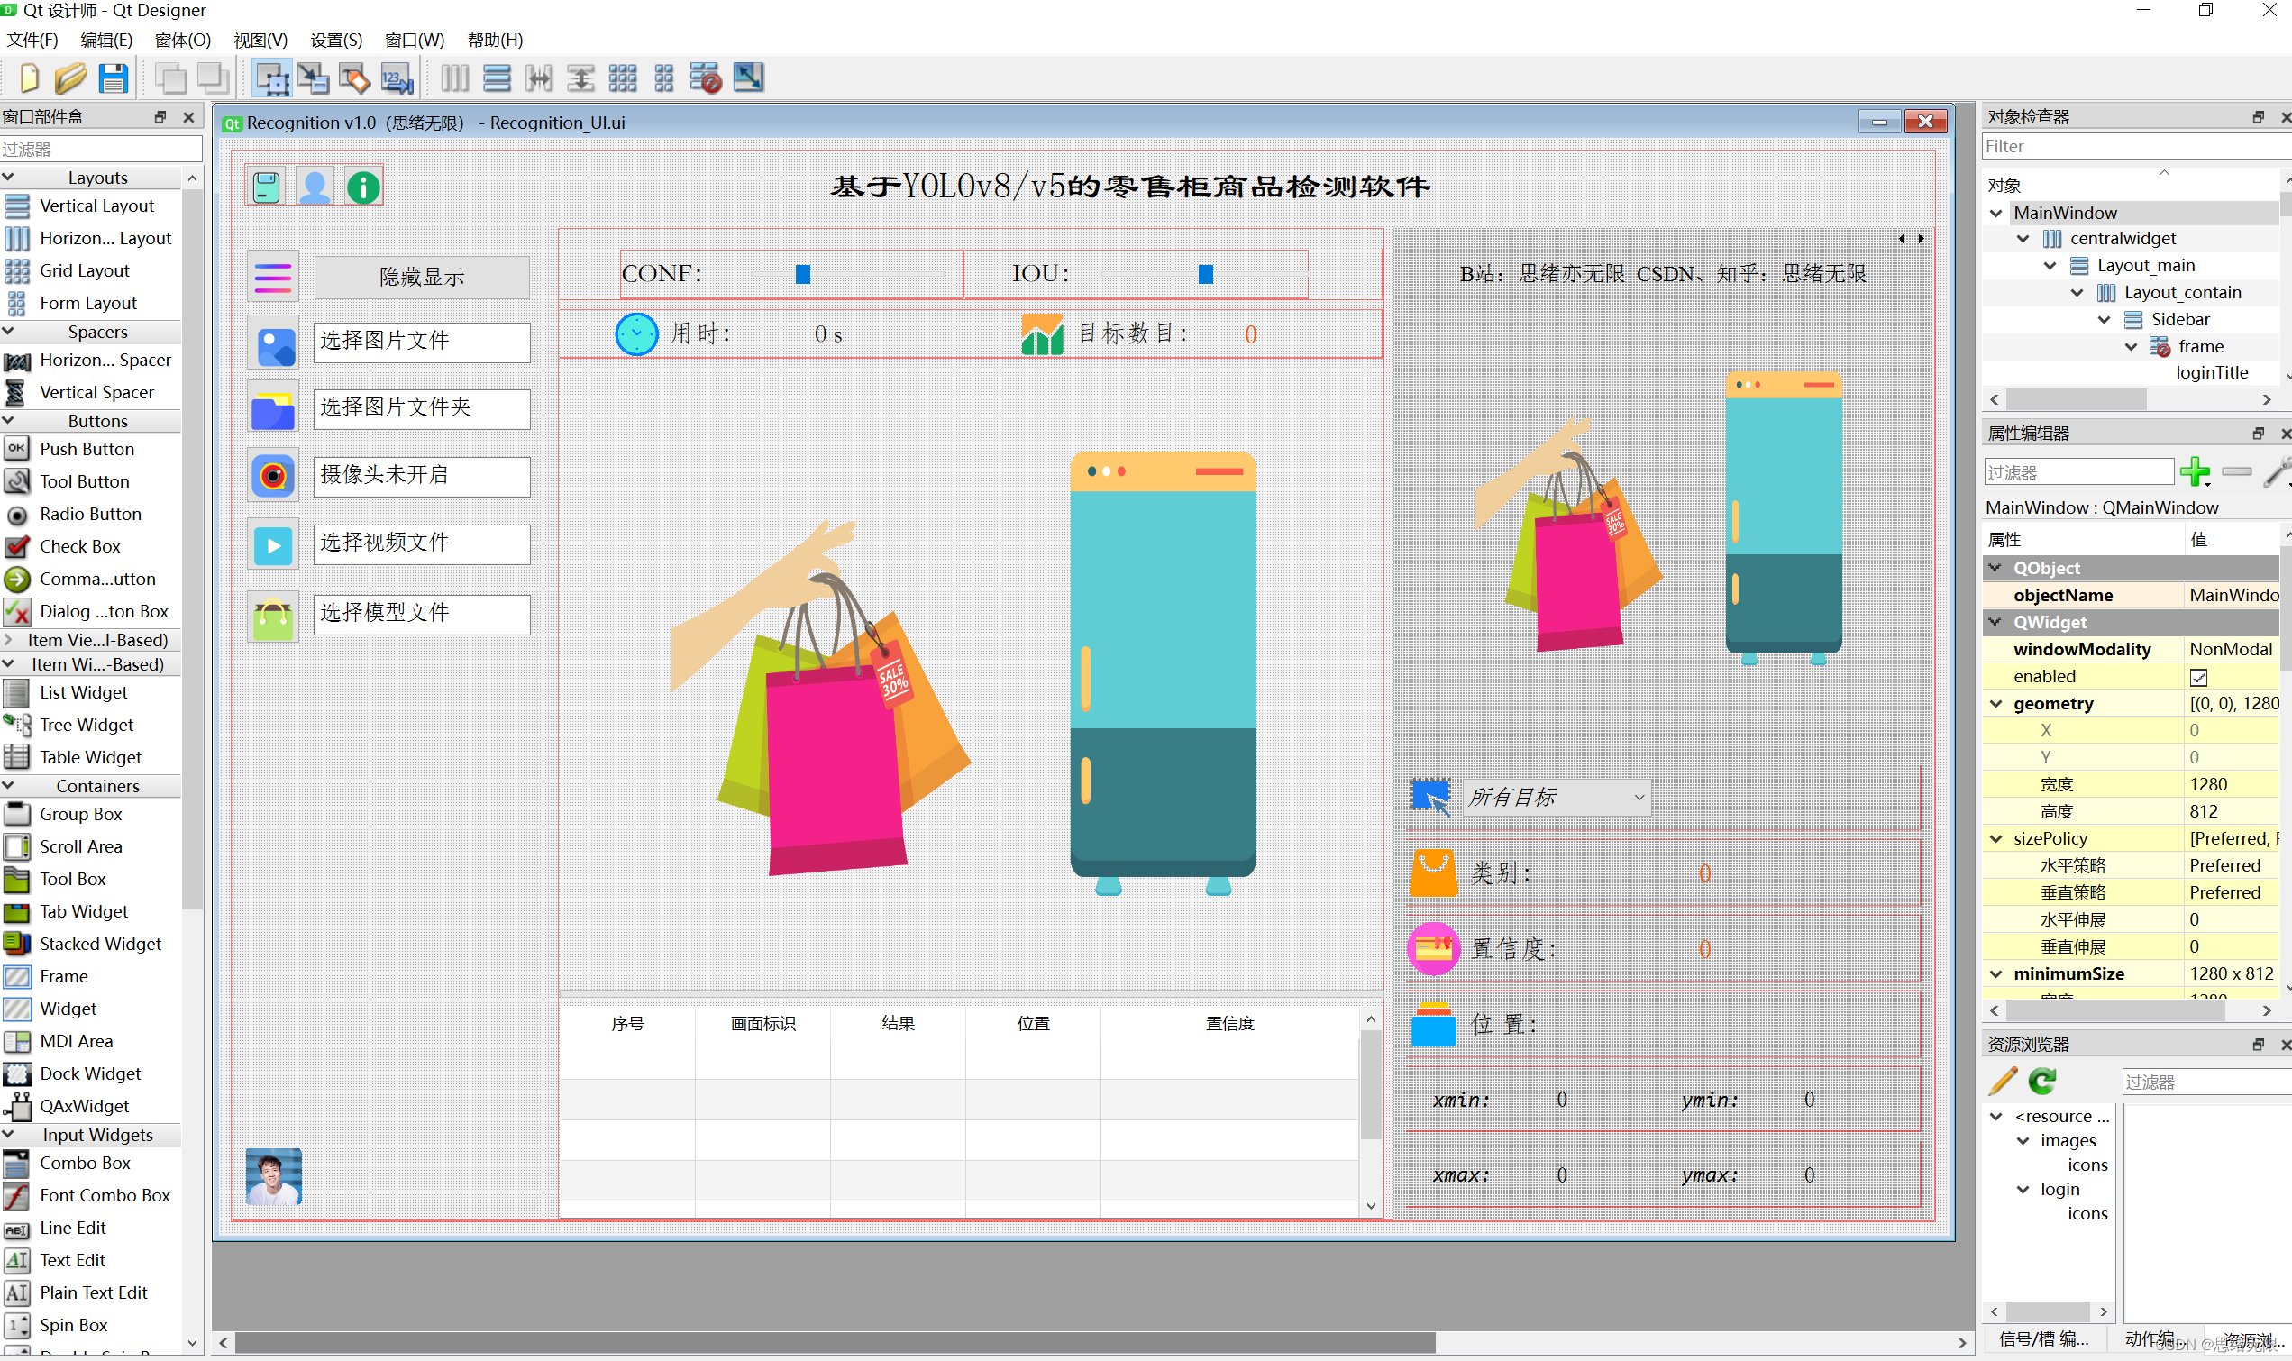Collapse the centralwidget tree node
This screenshot has width=2292, height=1361.
(x=2023, y=239)
